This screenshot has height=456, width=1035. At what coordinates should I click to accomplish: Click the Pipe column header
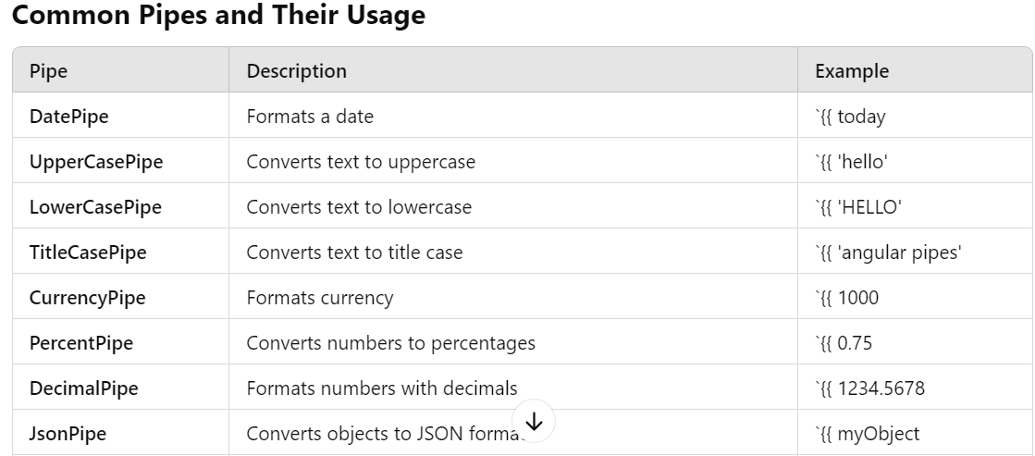48,70
